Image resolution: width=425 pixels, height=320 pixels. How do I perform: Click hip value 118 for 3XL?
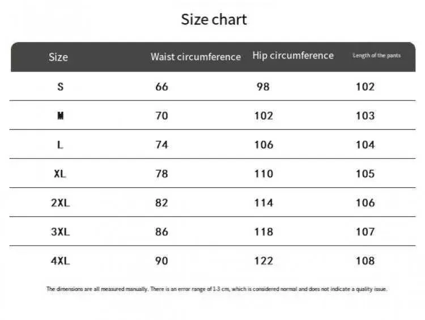(x=263, y=232)
